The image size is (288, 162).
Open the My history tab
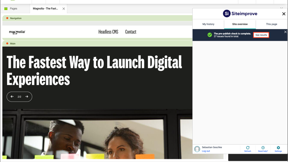click(208, 24)
